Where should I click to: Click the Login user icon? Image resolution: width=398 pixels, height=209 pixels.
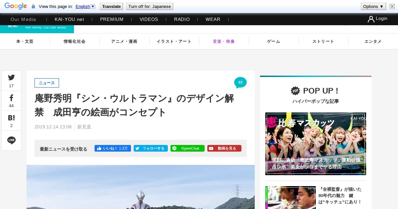coord(371,19)
